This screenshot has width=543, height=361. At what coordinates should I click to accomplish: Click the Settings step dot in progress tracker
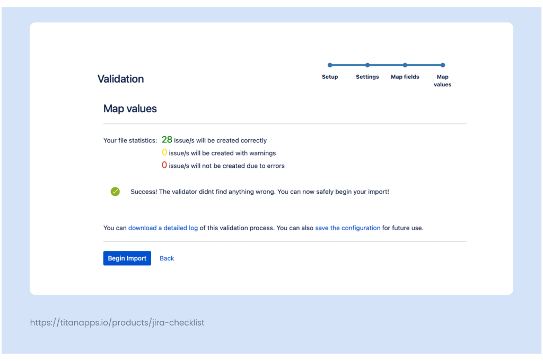coord(367,65)
